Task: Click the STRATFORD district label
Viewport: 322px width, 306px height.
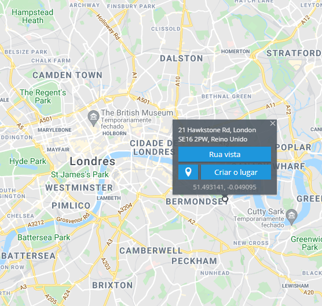Action: [294, 53]
